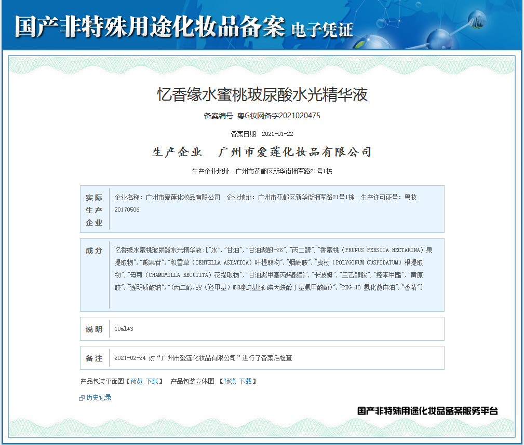Viewport: 524px width, 445px height.
Task: Click filing date 2021-01-22
Action: (277, 134)
